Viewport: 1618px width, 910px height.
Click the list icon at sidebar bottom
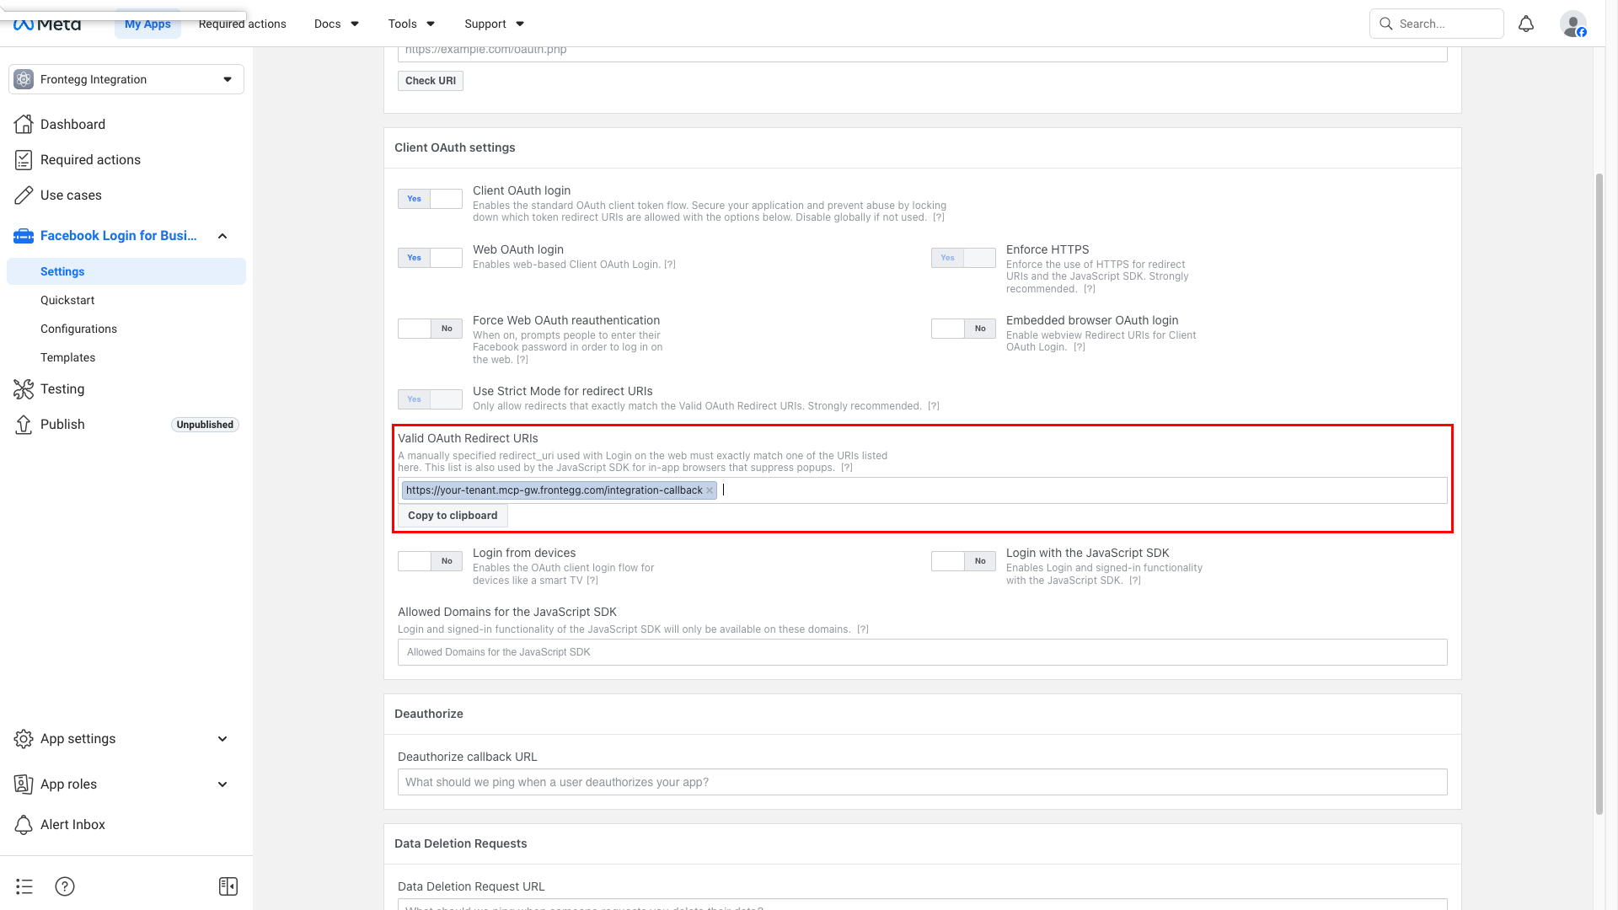[24, 886]
